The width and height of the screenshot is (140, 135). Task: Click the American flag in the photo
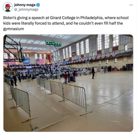point(40,61)
